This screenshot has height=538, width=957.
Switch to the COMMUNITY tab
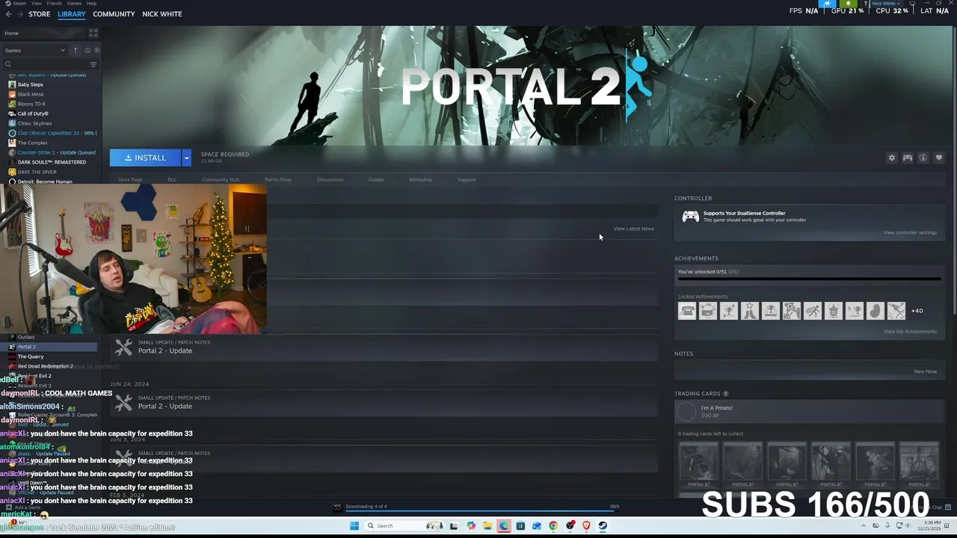pyautogui.click(x=114, y=14)
